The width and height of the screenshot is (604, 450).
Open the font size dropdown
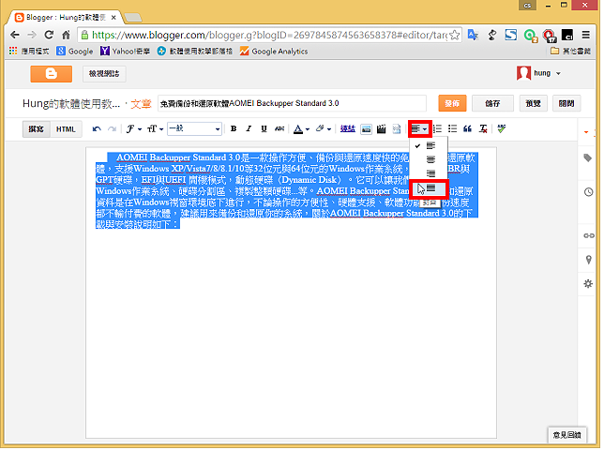[156, 129]
